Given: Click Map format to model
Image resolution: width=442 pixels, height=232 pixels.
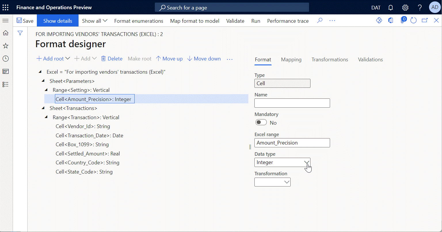Looking at the screenshot, I should 195,21.
